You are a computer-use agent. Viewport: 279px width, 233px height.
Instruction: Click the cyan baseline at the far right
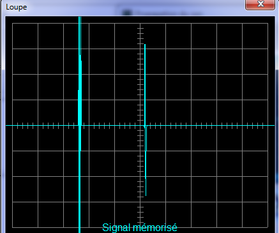[x=270, y=126]
